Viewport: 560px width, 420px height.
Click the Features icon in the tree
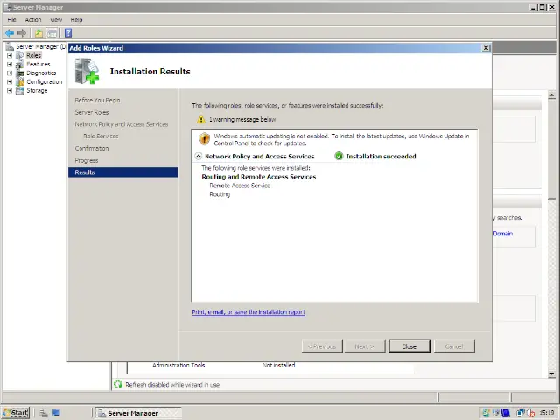pos(20,65)
